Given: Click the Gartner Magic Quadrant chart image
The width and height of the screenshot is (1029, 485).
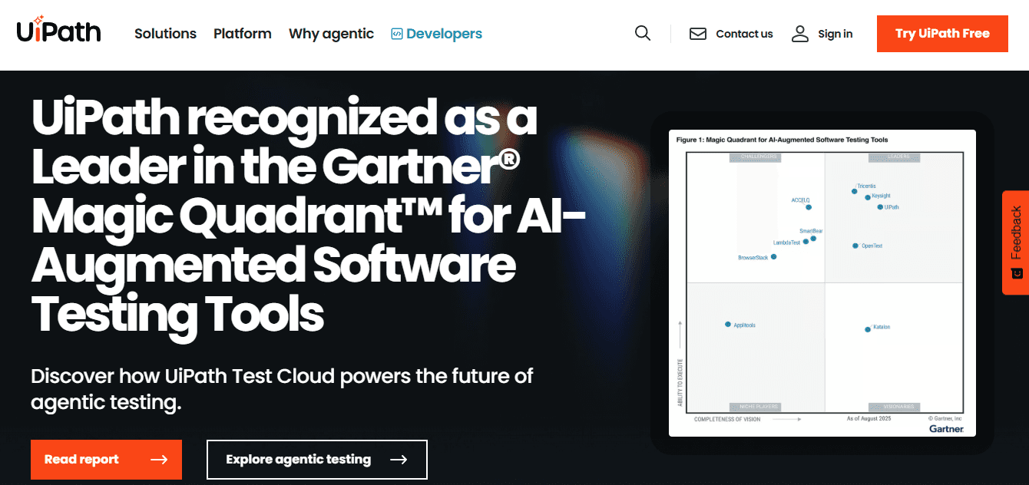Looking at the screenshot, I should 822,283.
